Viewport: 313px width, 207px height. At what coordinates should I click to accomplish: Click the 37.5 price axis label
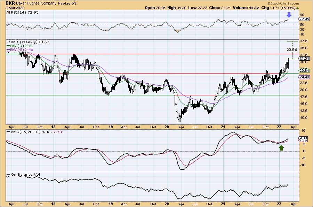(x=303, y=41)
